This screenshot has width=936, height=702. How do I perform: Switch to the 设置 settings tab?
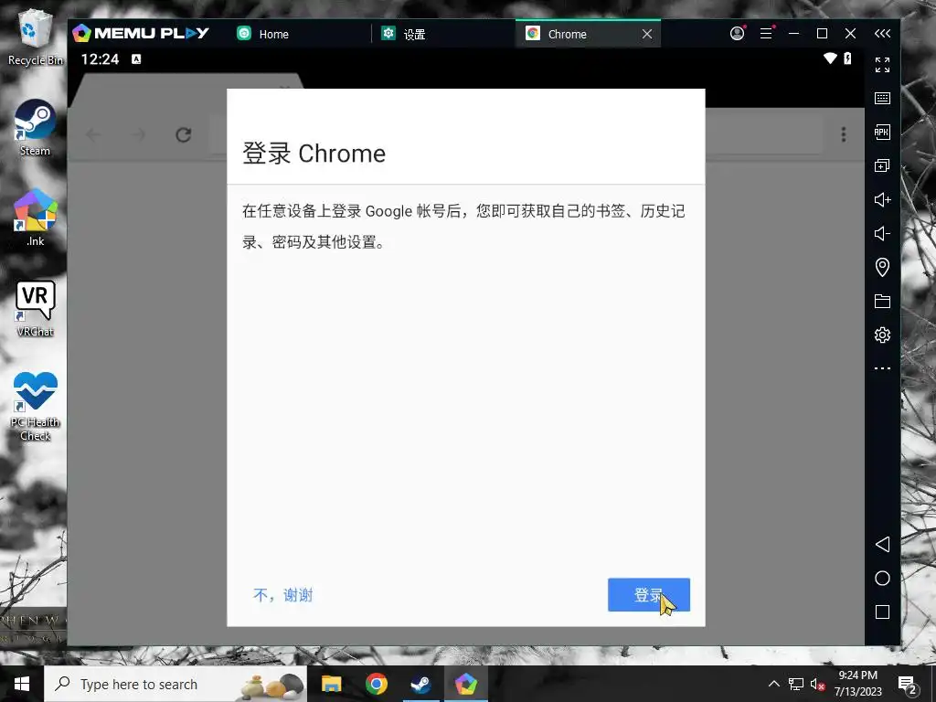pos(414,34)
